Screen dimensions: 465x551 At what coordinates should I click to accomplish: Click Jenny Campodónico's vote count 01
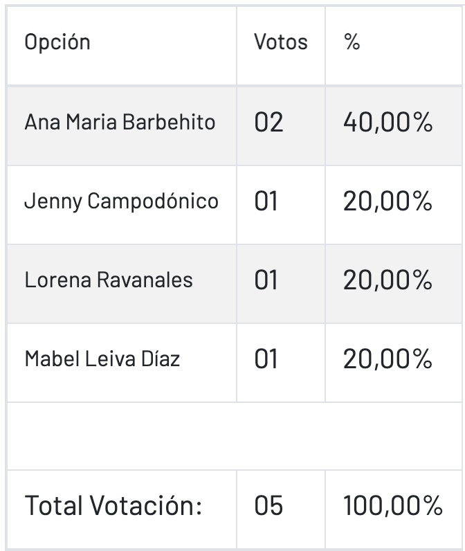pyautogui.click(x=281, y=205)
